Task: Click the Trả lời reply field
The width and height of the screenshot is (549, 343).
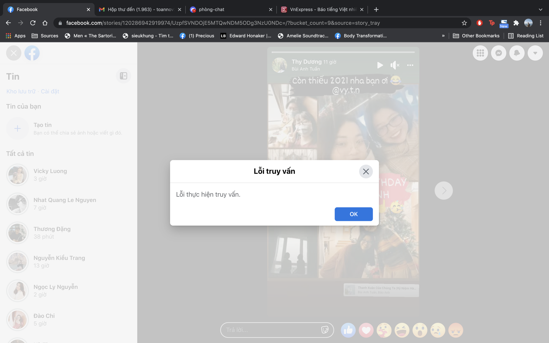Action: (x=277, y=330)
